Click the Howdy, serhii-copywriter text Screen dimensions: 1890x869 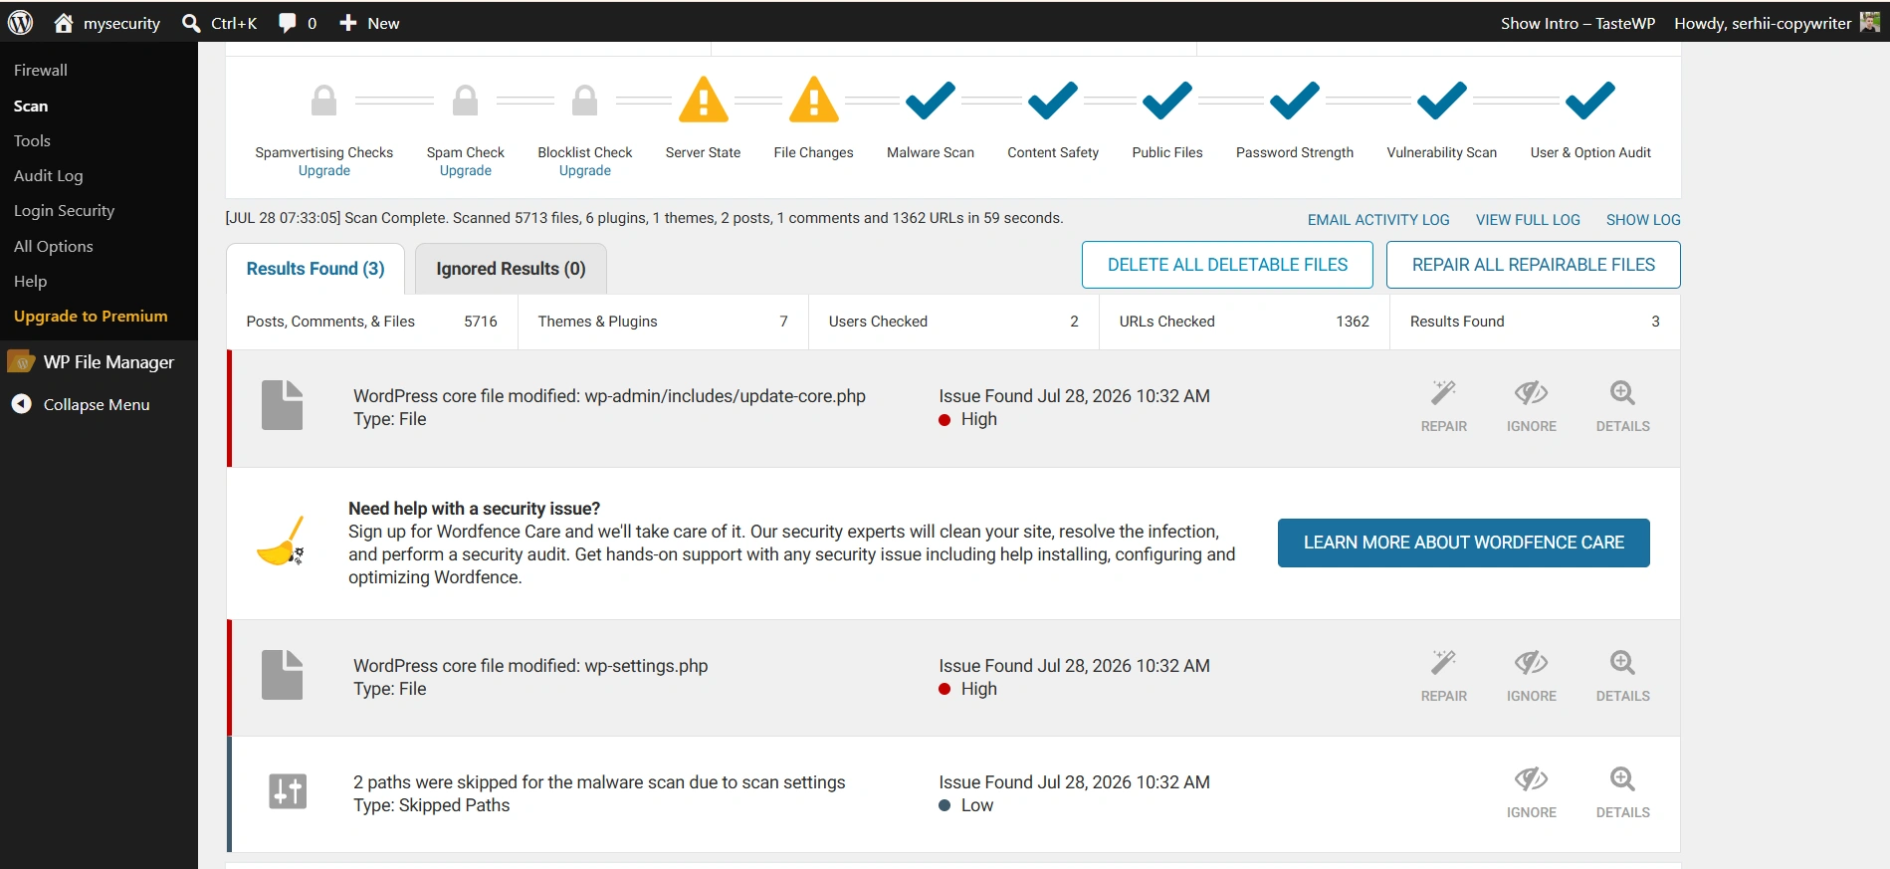pos(1763,23)
